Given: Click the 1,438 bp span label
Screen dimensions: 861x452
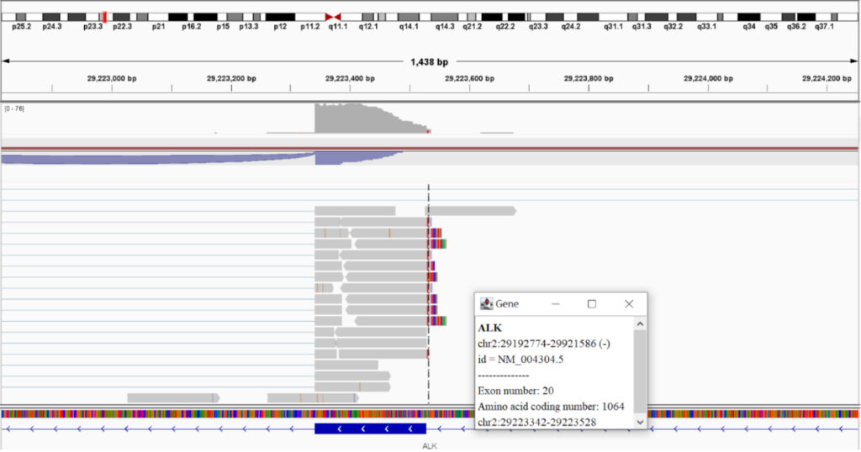Looking at the screenshot, I should pyautogui.click(x=430, y=62).
